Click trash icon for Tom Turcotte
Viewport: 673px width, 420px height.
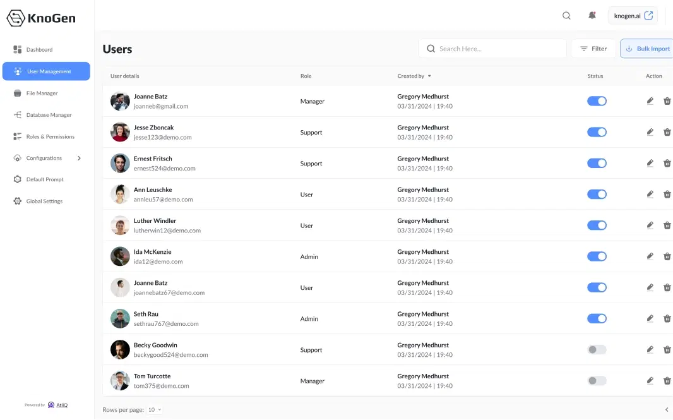[667, 381]
